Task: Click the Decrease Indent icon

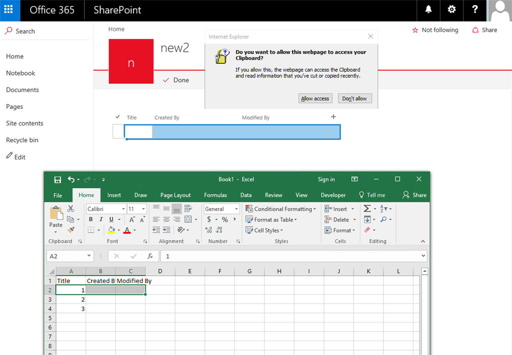Action: pyautogui.click(x=156, y=230)
